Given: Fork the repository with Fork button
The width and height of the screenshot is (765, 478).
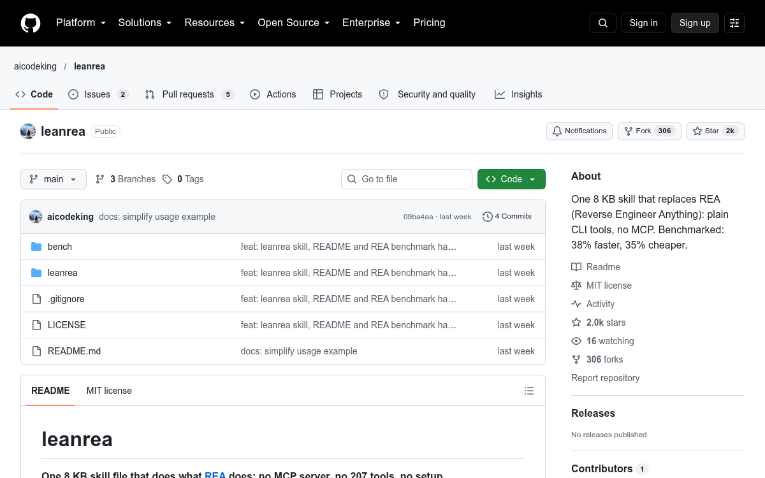Looking at the screenshot, I should [x=650, y=131].
